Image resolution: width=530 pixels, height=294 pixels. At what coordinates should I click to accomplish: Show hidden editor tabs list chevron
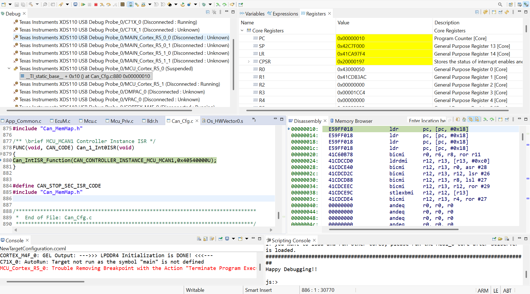click(x=254, y=119)
